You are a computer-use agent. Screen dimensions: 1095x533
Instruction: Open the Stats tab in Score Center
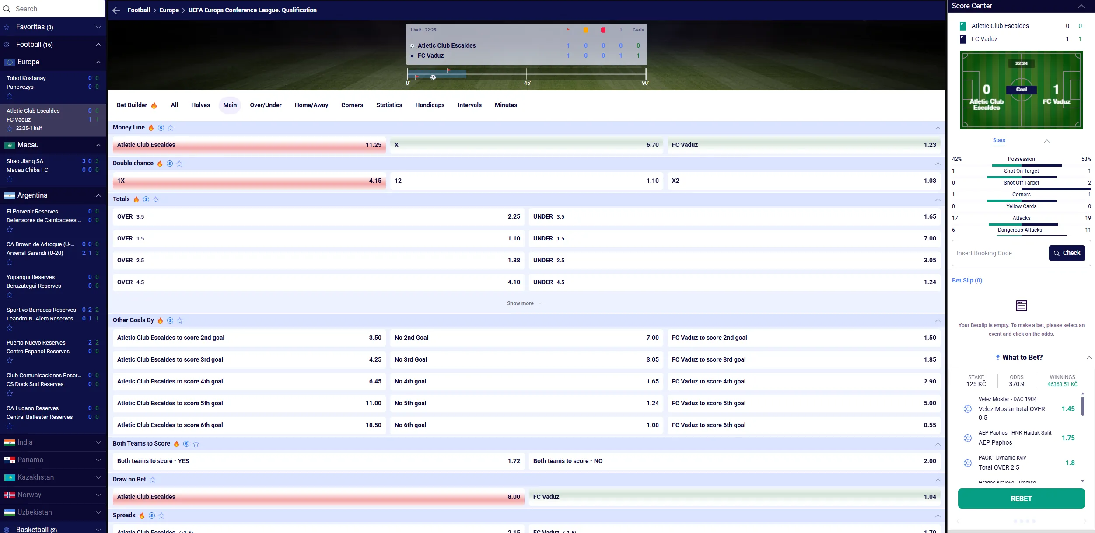click(x=999, y=140)
